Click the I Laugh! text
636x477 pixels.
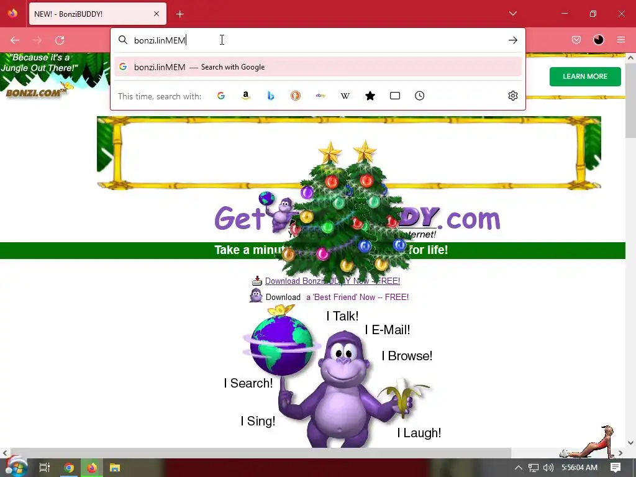419,433
